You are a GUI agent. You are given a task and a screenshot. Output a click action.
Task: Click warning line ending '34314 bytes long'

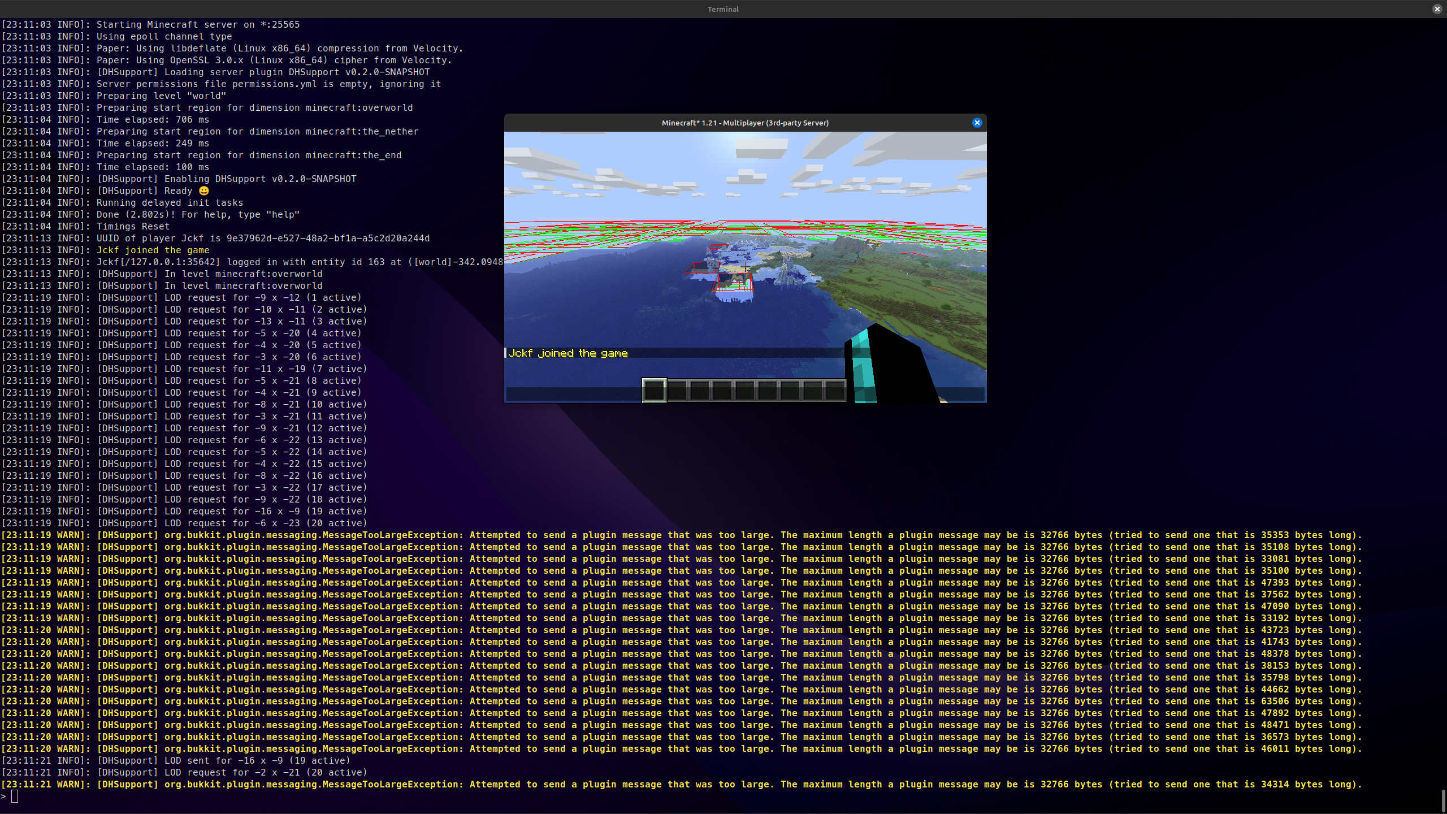(x=682, y=784)
